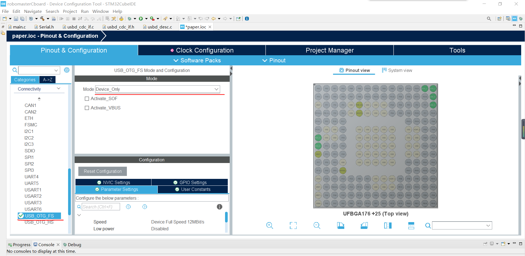525x256 pixels.
Task: Enable the Activate_SOF checkbox
Action: point(87,99)
